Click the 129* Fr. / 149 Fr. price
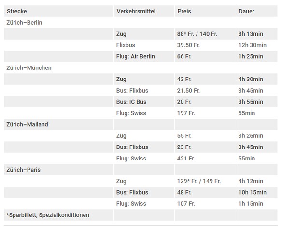Screen dimensions: 281x227 pyautogui.click(x=199, y=181)
